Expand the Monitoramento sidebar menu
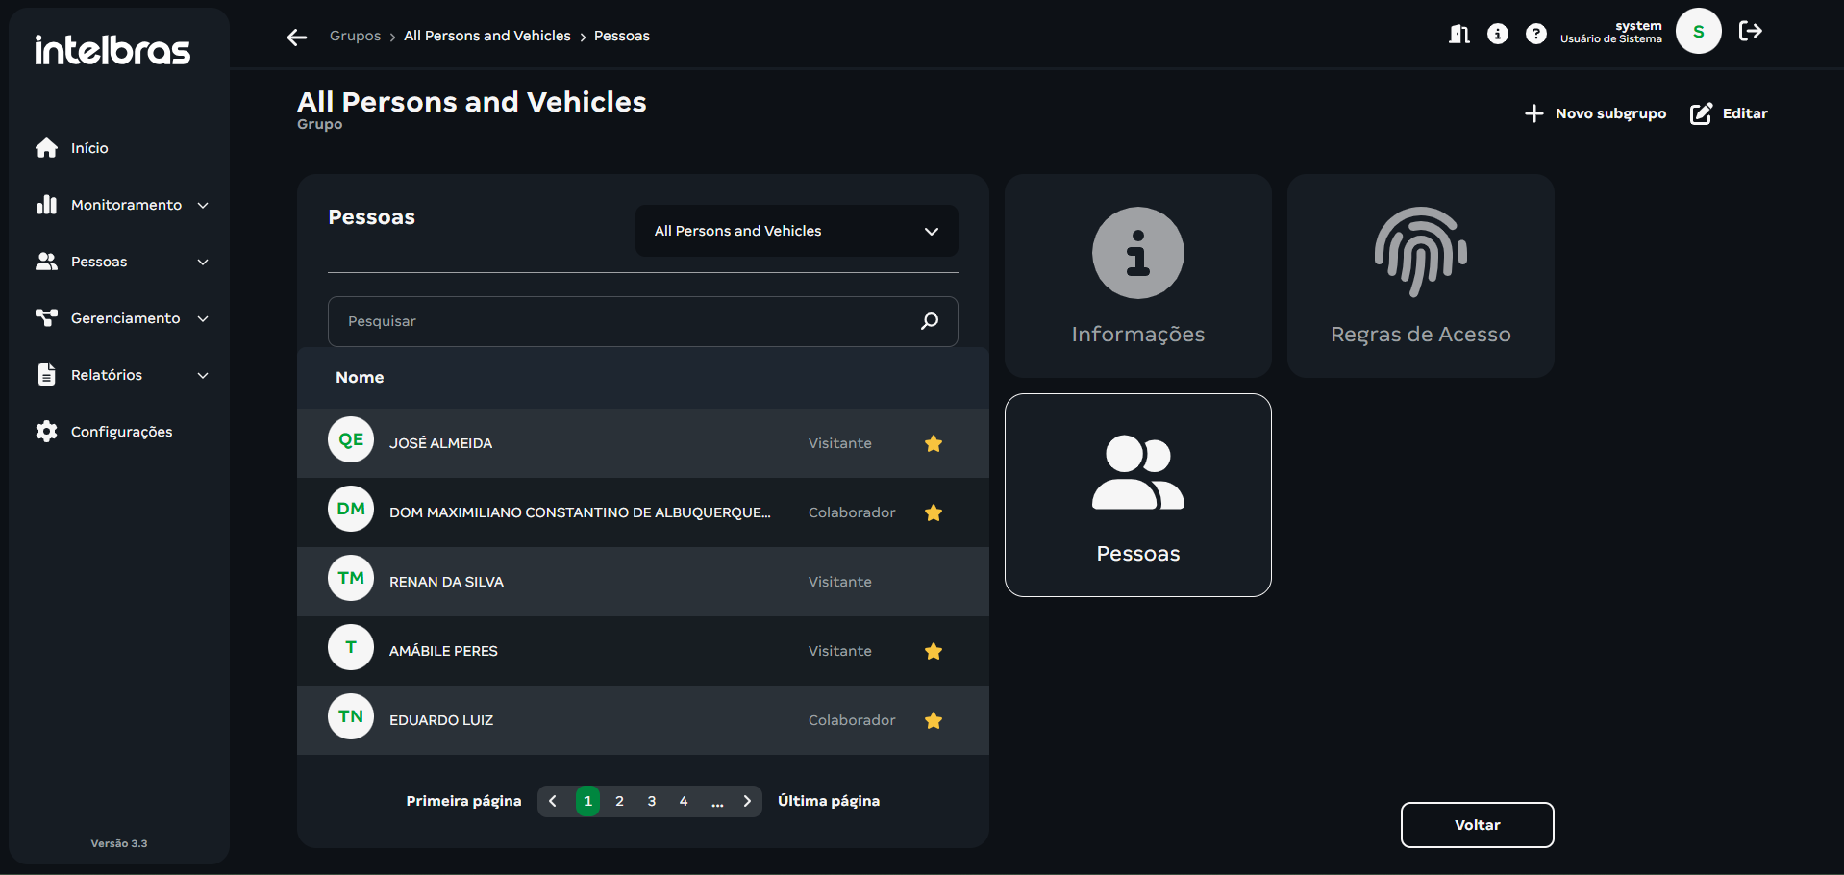Image resolution: width=1844 pixels, height=875 pixels. click(122, 205)
